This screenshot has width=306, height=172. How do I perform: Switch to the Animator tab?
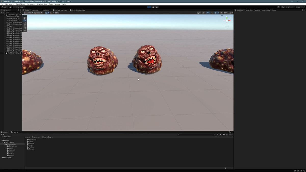46,10
